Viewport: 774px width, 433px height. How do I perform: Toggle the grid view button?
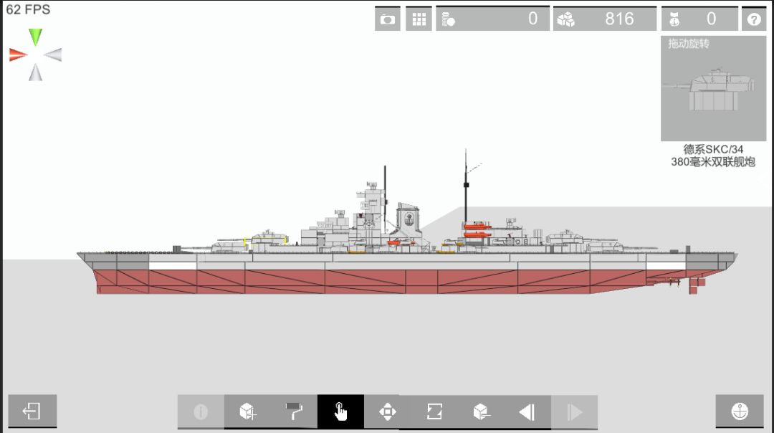419,19
